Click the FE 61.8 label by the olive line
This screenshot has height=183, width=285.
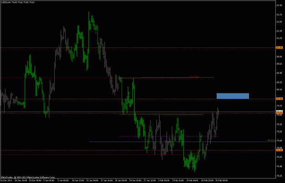click(272, 140)
